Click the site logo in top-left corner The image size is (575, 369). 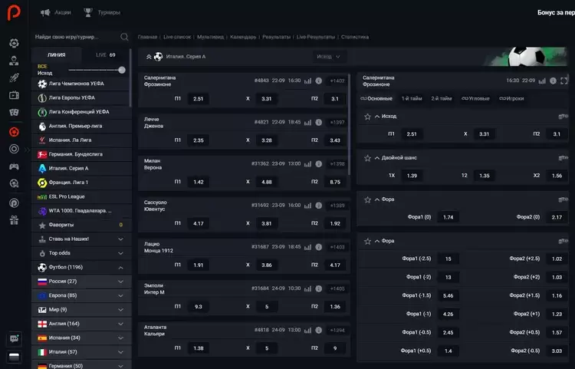(14, 12)
